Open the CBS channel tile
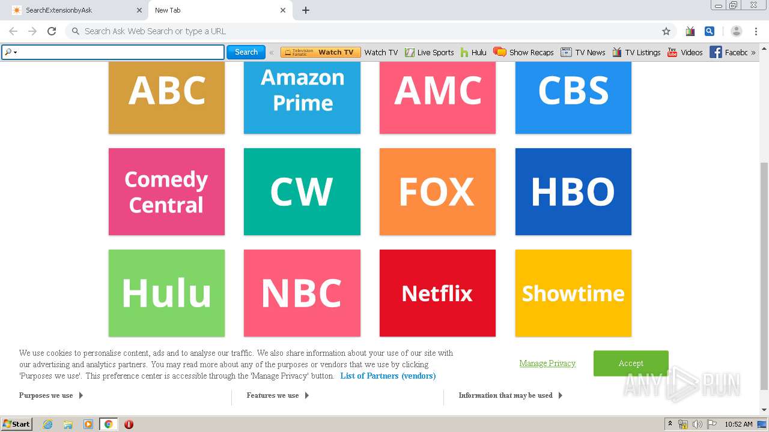This screenshot has width=769, height=432. [573, 97]
